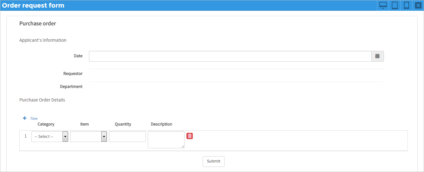Switch to mobile phone preview mode
The height and width of the screenshot is (172, 424).
pos(406,5)
